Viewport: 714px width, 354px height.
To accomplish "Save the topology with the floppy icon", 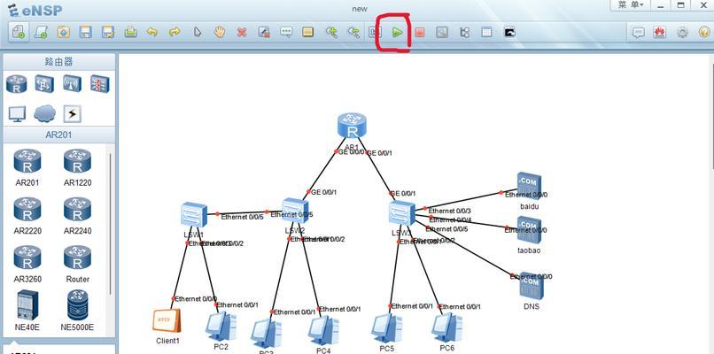I will (x=86, y=33).
